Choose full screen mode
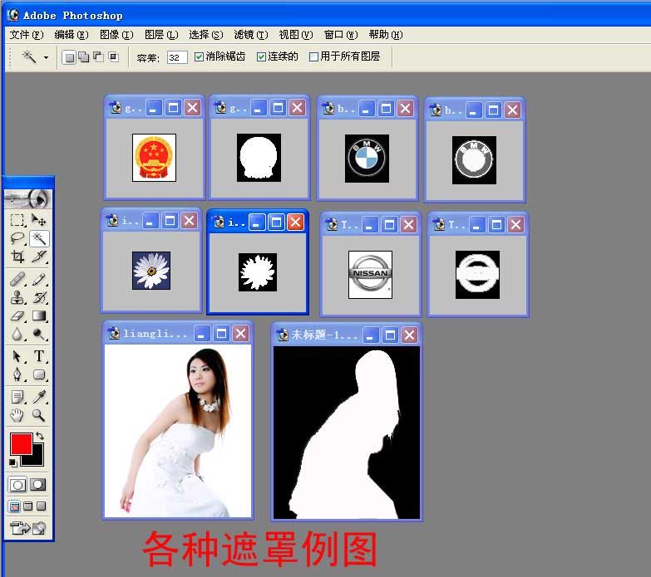The width and height of the screenshot is (651, 577). [41, 506]
